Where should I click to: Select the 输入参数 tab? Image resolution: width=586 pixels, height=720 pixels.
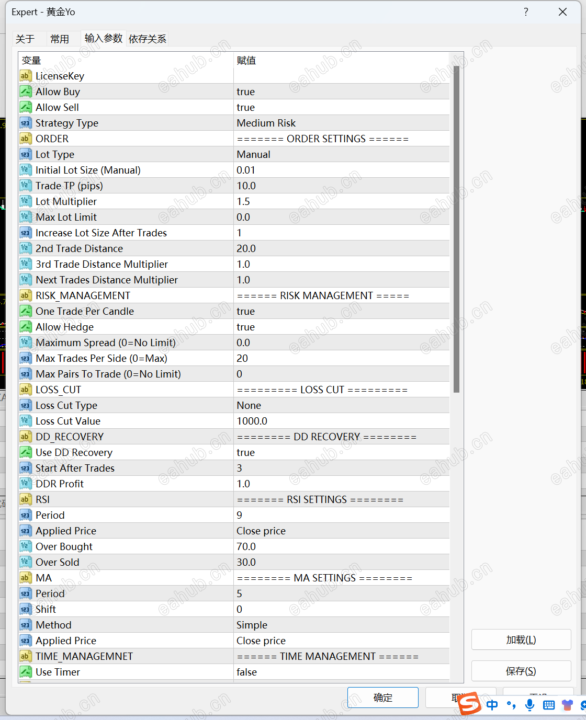(x=103, y=38)
